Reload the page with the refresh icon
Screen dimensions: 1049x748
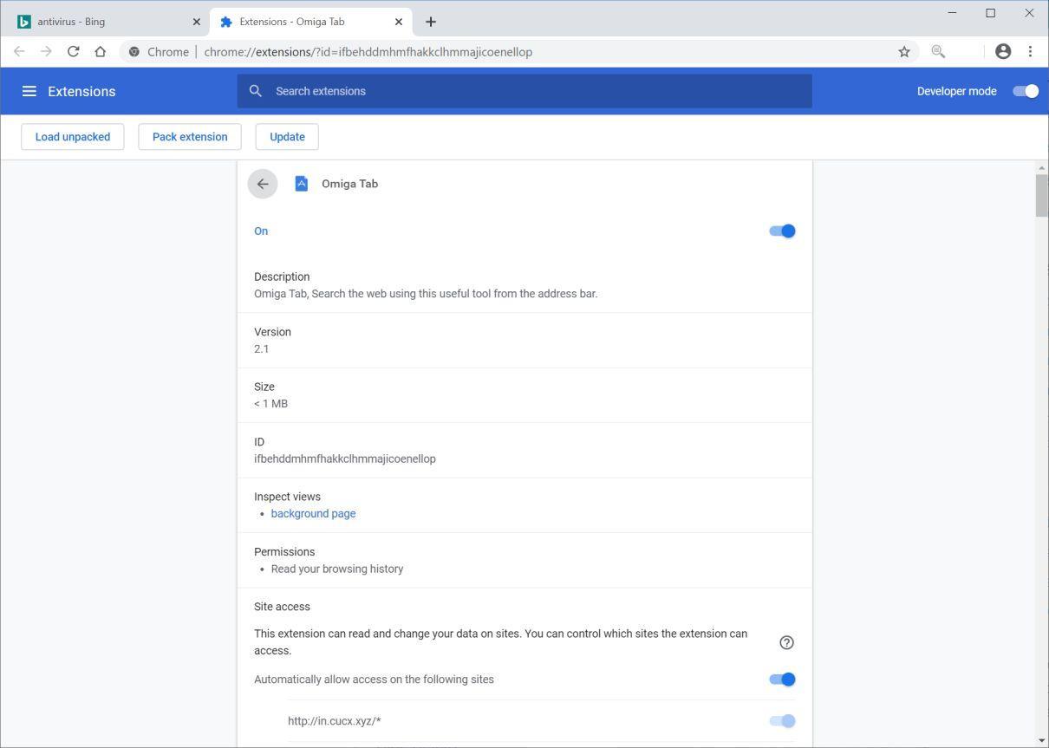(x=73, y=52)
